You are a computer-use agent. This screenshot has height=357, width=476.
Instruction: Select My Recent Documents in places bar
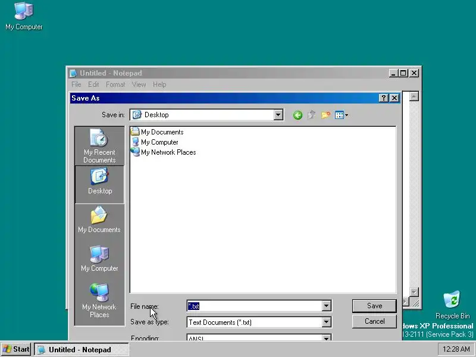pyautogui.click(x=99, y=146)
